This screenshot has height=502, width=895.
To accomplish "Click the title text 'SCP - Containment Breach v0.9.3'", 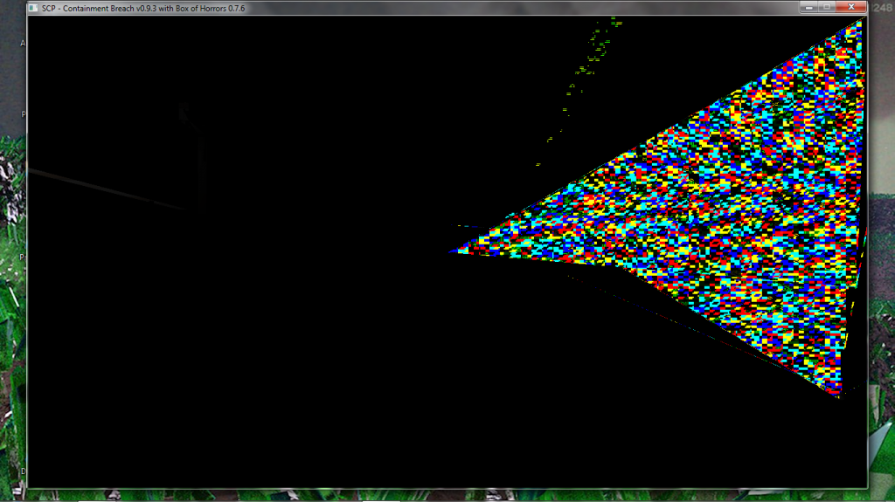I will 99,9.
